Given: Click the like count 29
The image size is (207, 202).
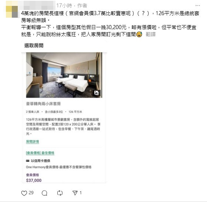Looking at the screenshot, I should point(31,193).
